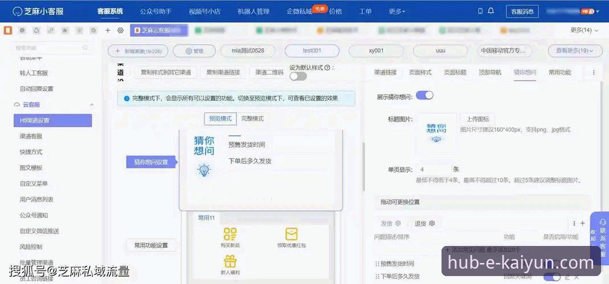
Task: Click the plus icon to add platform
Action: pyautogui.click(x=108, y=30)
